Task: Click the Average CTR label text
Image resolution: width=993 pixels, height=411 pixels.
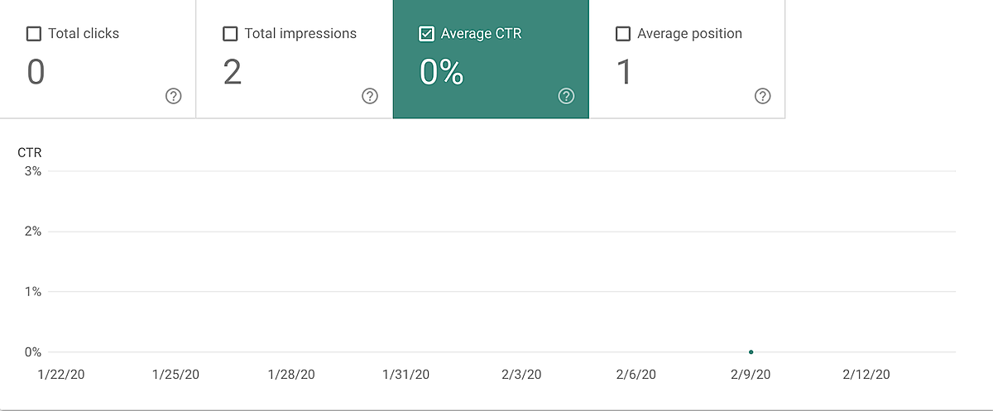Action: 481,34
